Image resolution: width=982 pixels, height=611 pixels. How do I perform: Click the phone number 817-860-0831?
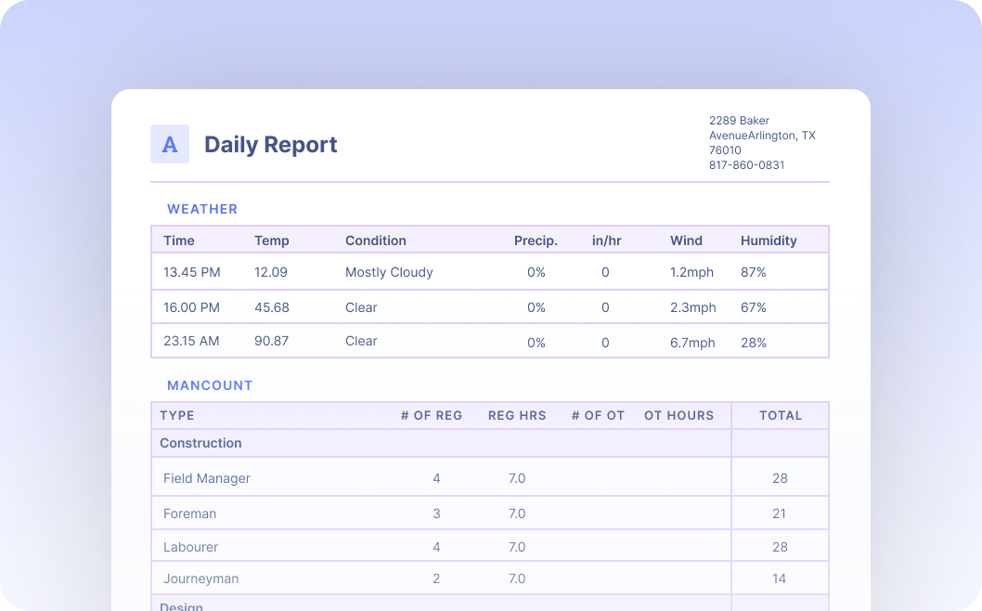(746, 164)
